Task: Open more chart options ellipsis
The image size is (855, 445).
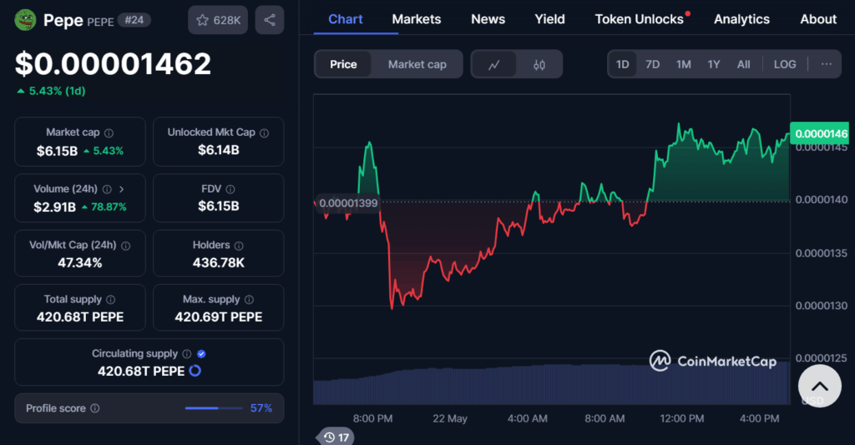Action: (826, 64)
